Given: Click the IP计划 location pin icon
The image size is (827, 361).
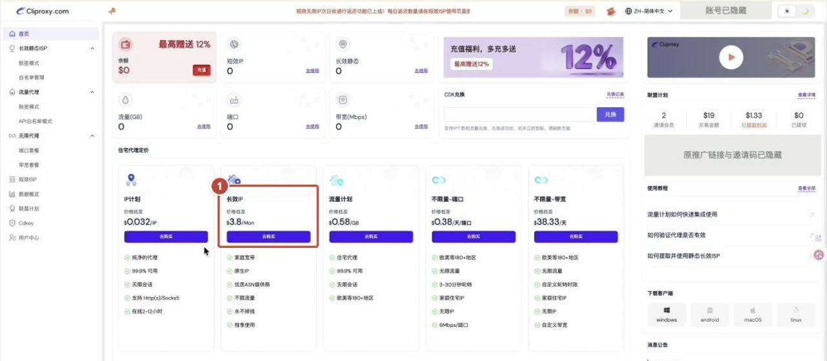Looking at the screenshot, I should click(x=131, y=180).
